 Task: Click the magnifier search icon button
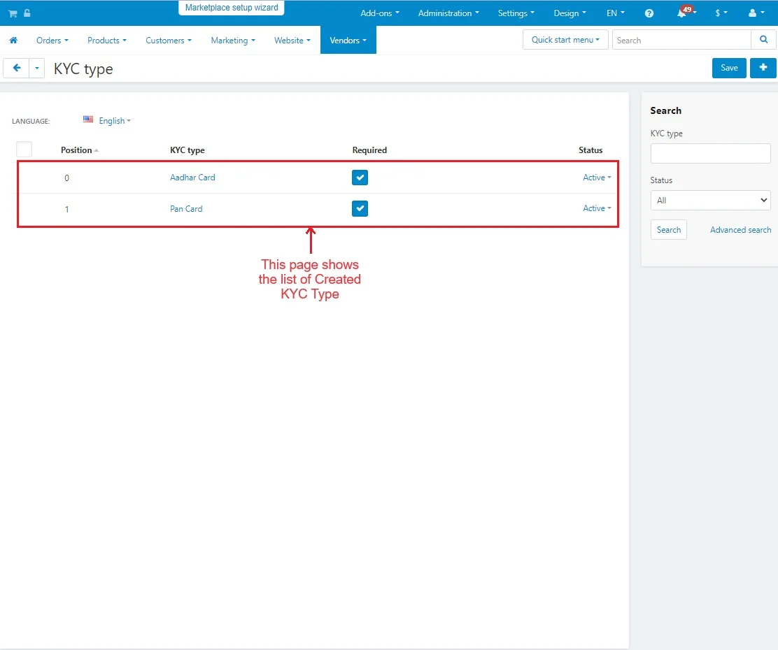(763, 40)
